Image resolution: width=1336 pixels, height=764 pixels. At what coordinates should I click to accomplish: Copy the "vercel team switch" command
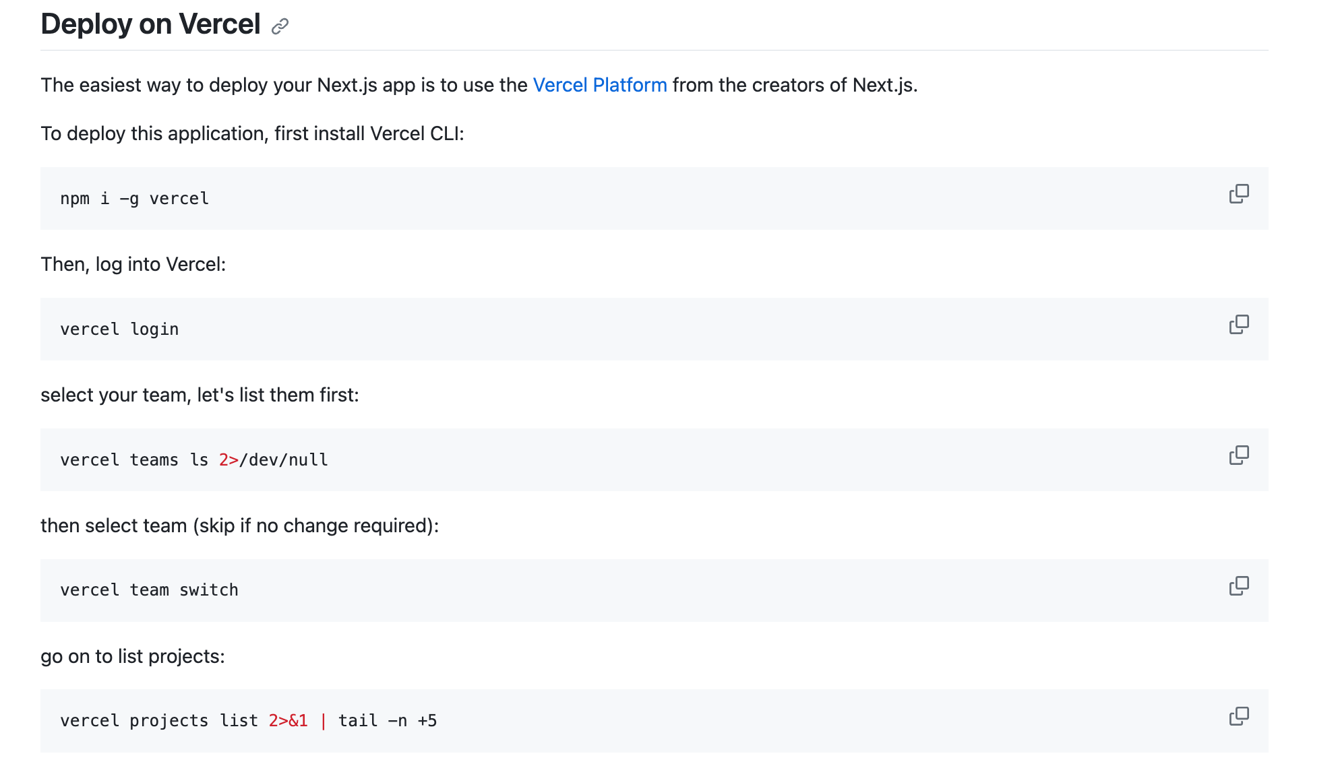point(1240,585)
